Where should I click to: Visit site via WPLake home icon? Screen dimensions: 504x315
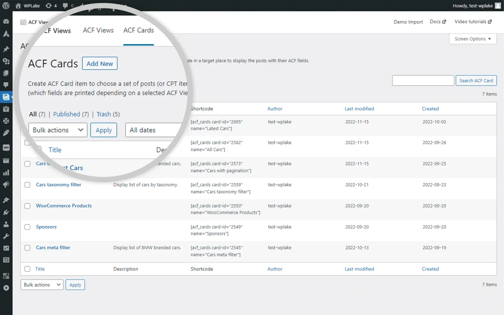pos(18,6)
